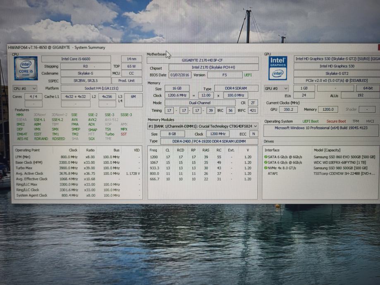Click the Skylake-S GT2 GPU codename field

(x=337, y=74)
